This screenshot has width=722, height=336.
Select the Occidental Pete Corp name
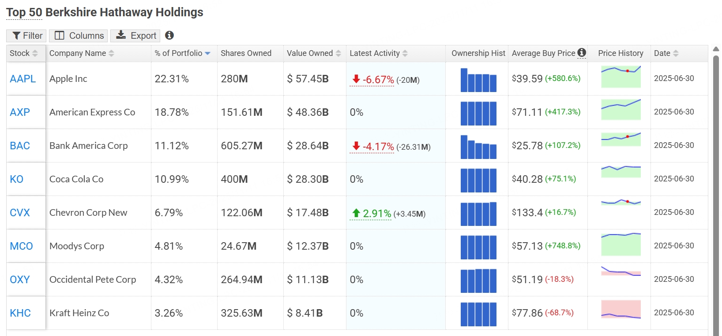93,280
